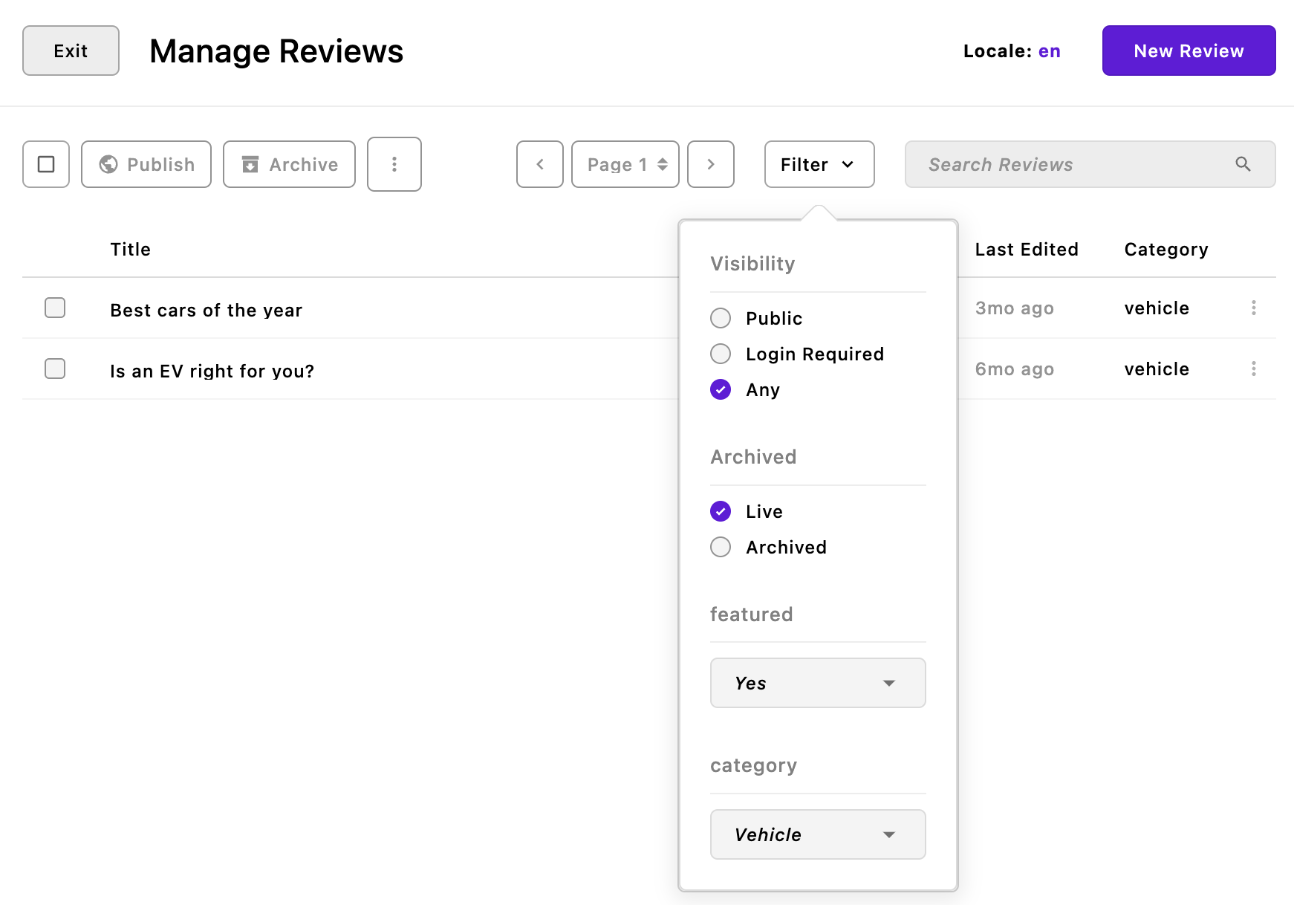Image resolution: width=1294 pixels, height=905 pixels.
Task: Open the Filter menu
Action: pyautogui.click(x=819, y=164)
